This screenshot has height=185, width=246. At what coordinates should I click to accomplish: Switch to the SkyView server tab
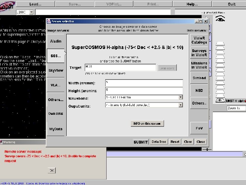[56, 70]
